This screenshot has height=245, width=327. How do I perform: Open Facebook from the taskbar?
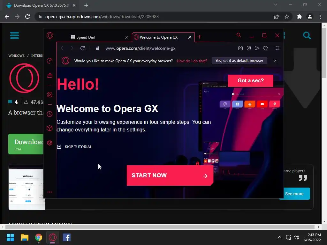tap(67, 237)
